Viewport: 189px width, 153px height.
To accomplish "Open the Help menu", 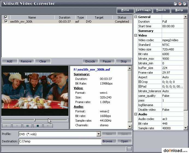I will [179, 10].
